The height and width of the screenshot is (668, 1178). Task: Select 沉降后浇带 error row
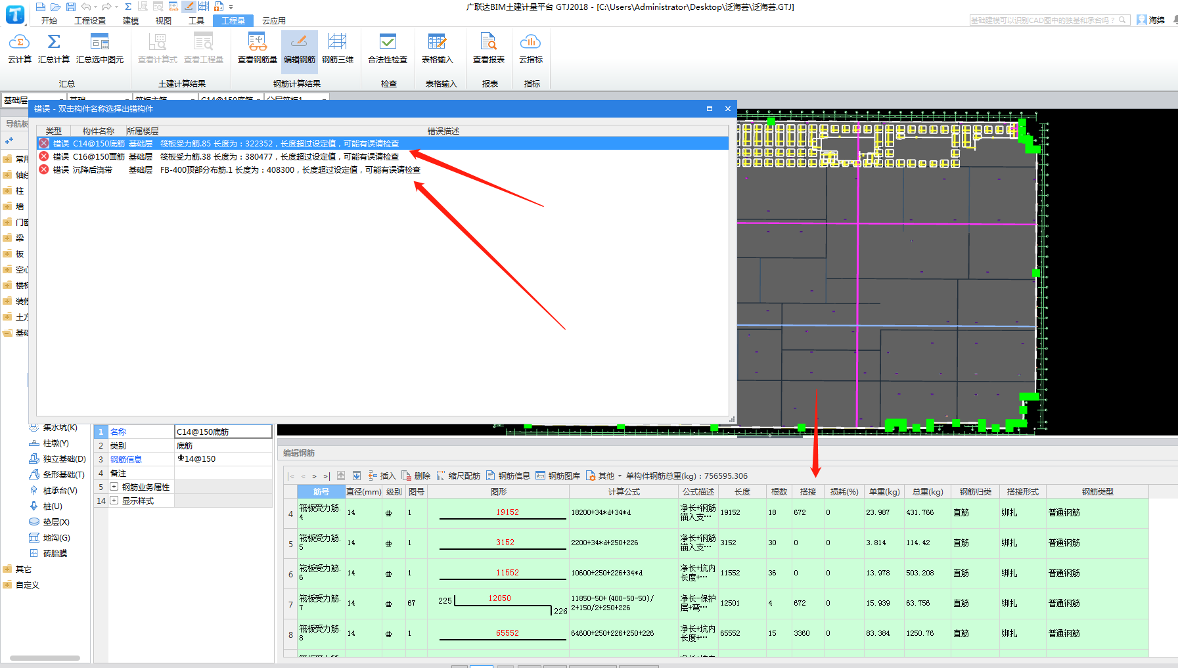click(x=382, y=169)
